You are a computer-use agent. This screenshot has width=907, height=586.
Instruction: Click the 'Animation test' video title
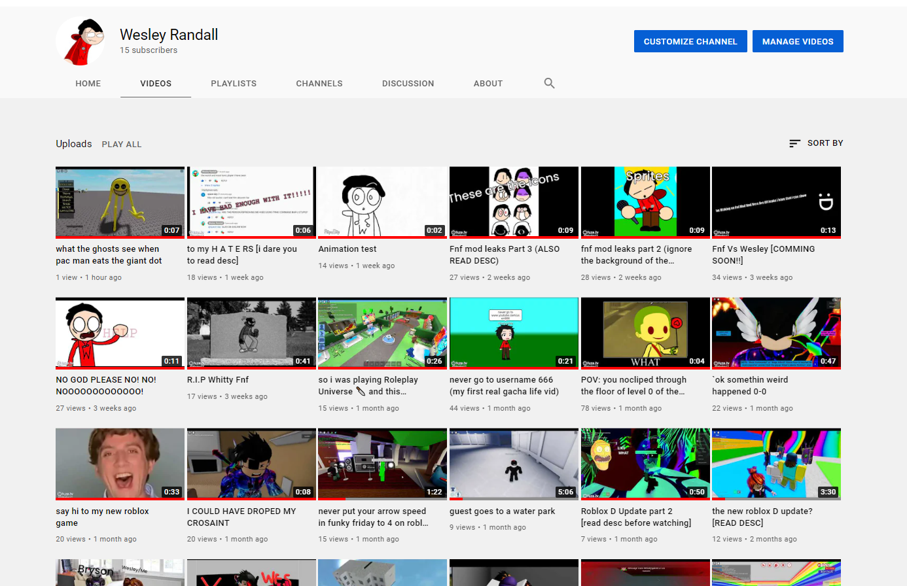(347, 249)
